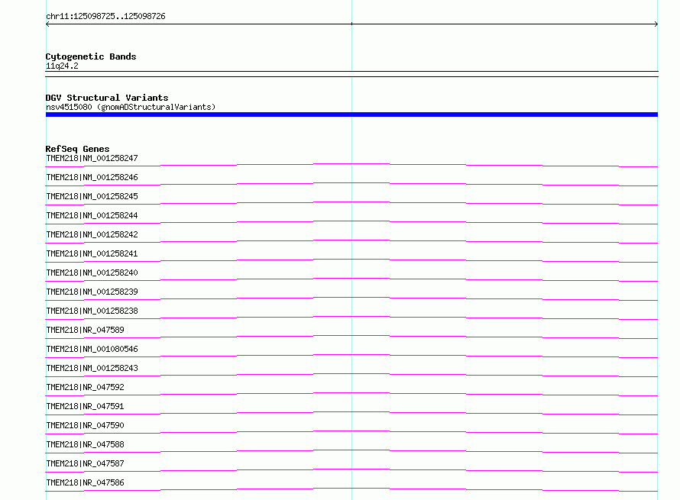The height and width of the screenshot is (500, 680).
Task: Select transcript TMEM218|NR_047591
Action: coord(85,406)
